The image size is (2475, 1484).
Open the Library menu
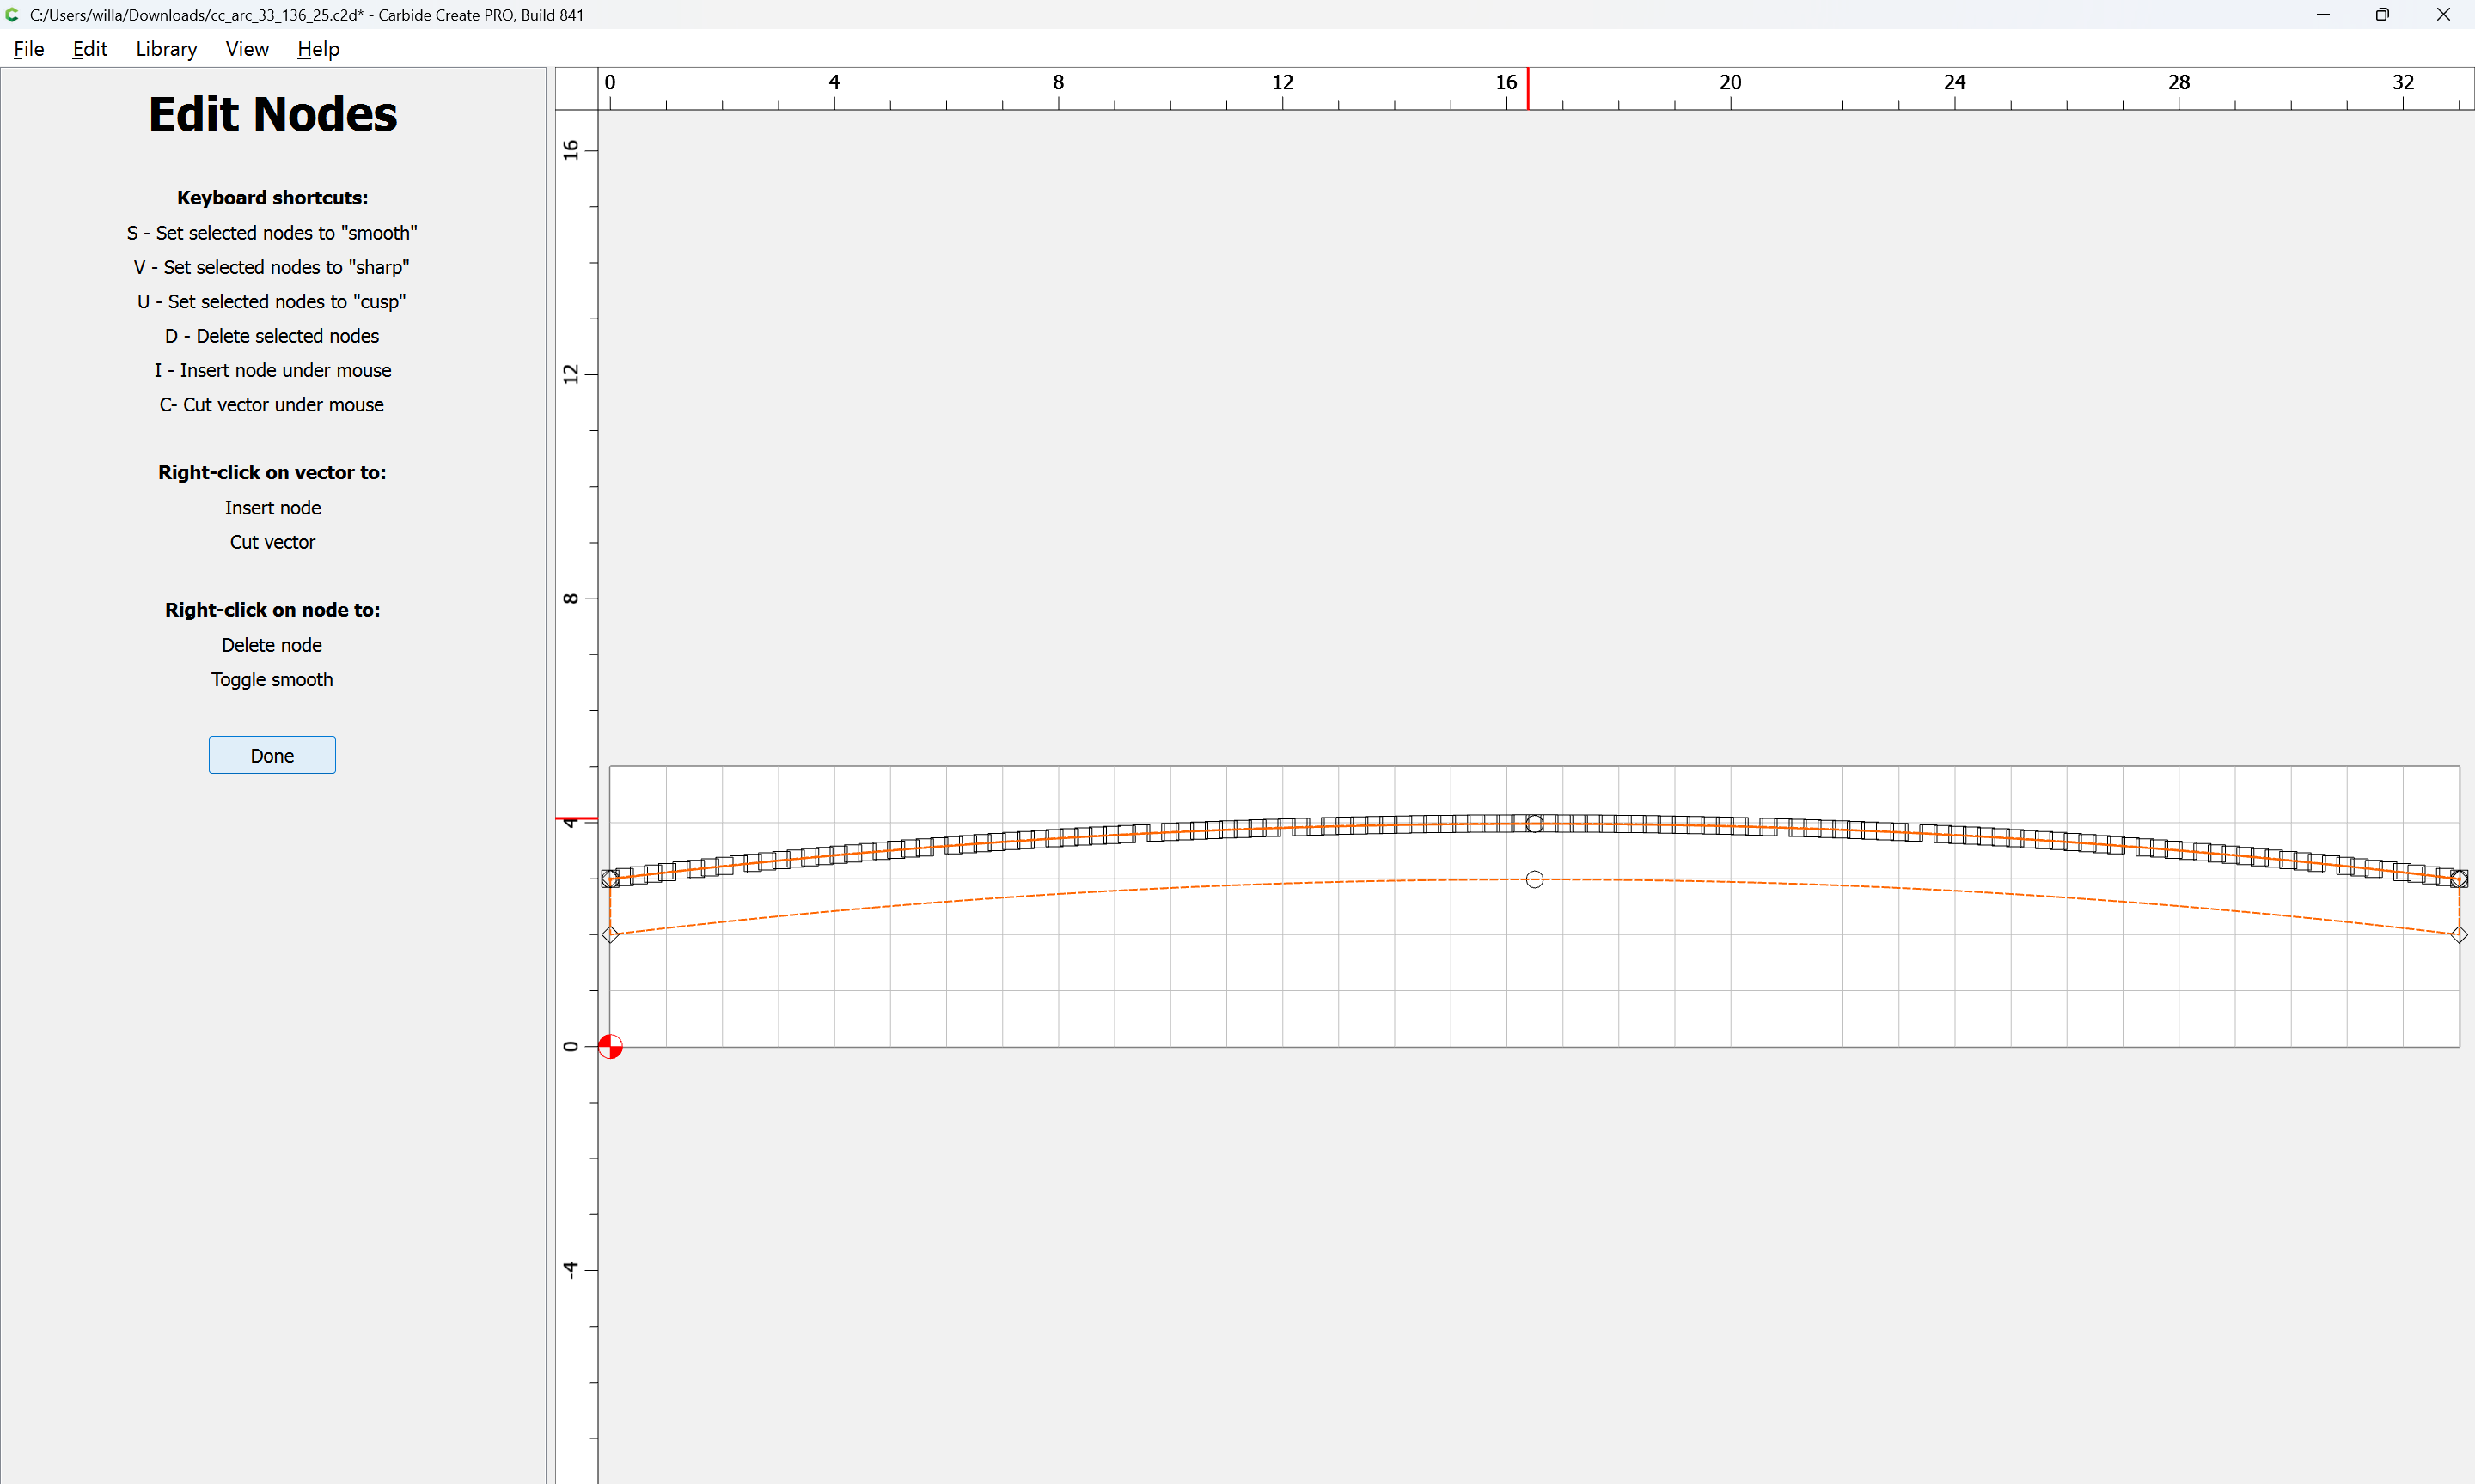166,49
